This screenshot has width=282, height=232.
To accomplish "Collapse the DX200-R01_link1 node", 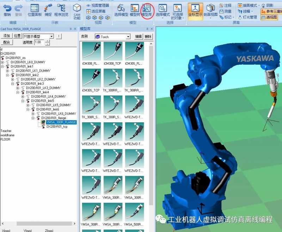I will 2,66.
